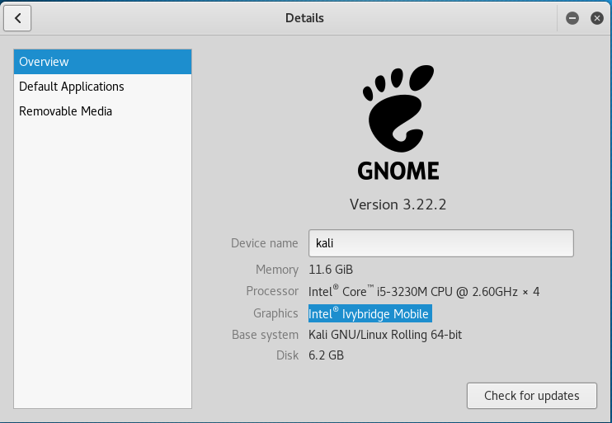Click the highlighted Intel Ivybridge Mobile value
612x423 pixels.
pos(370,313)
